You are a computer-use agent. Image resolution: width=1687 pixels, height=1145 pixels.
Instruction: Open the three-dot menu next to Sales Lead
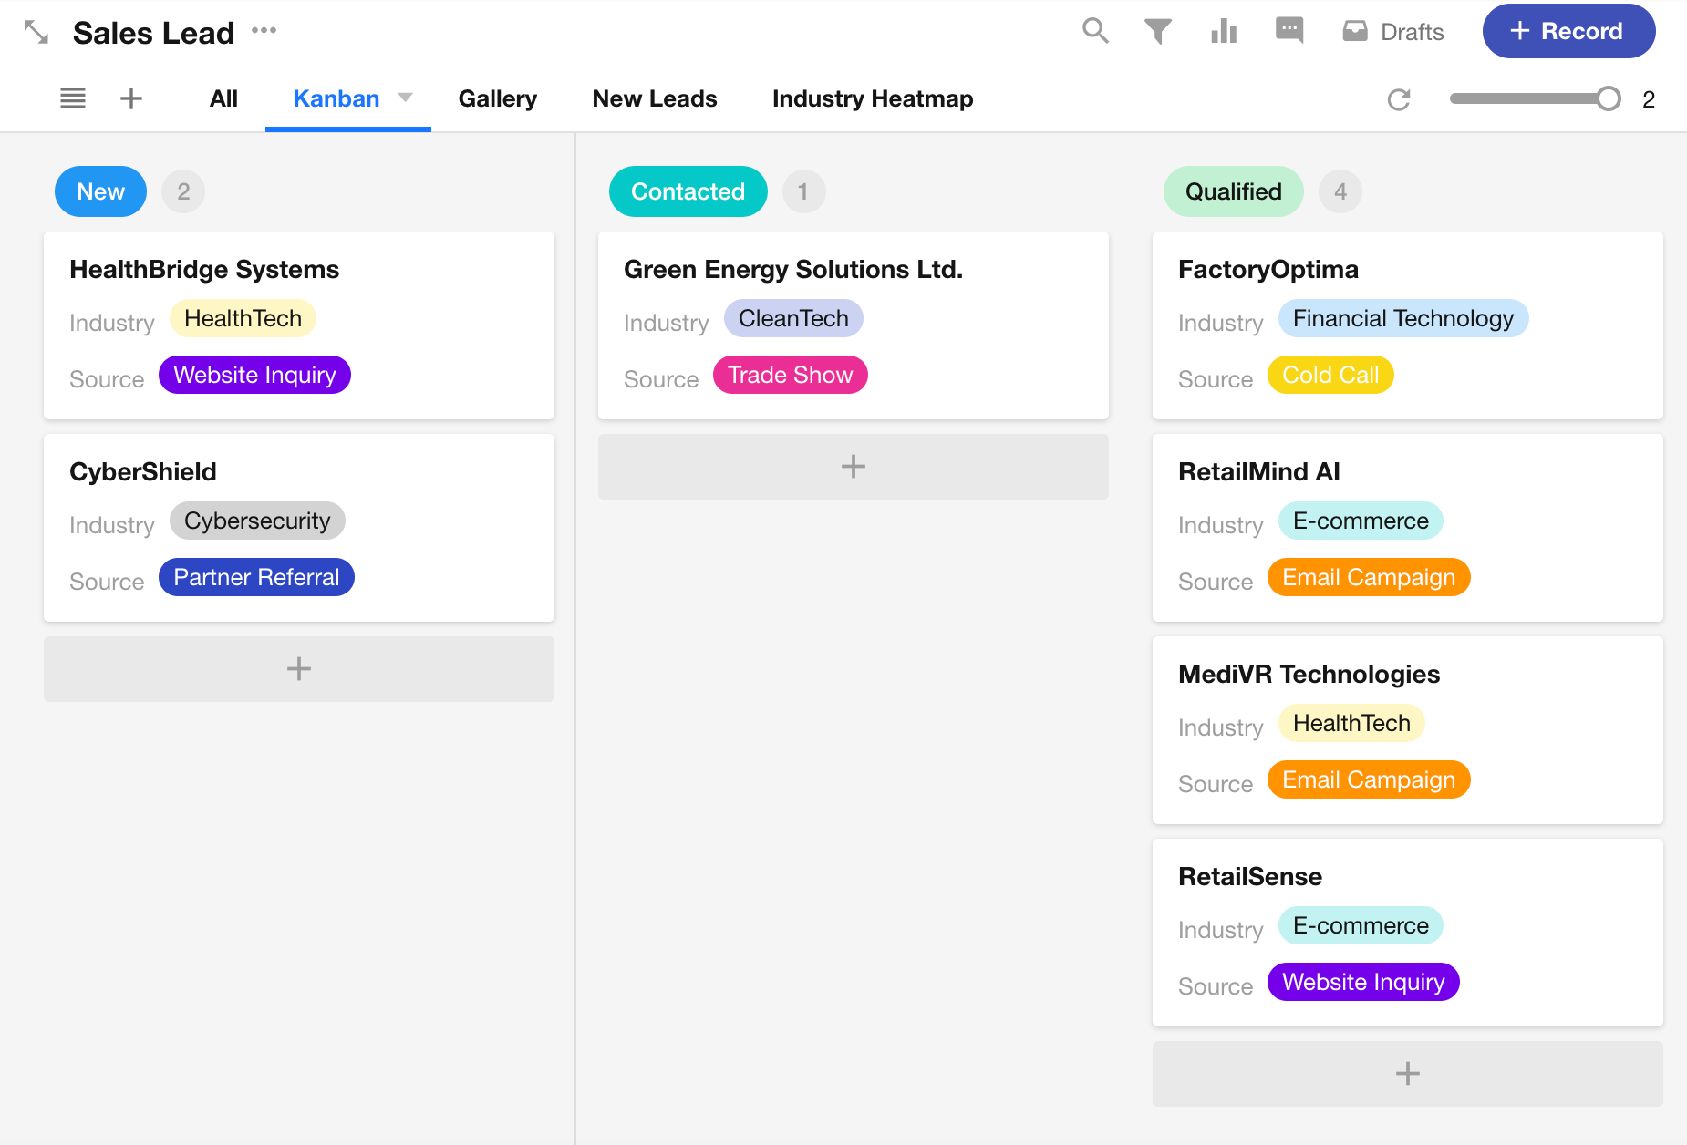(264, 31)
